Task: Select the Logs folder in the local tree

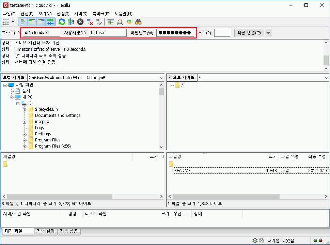Action: click(x=40, y=128)
